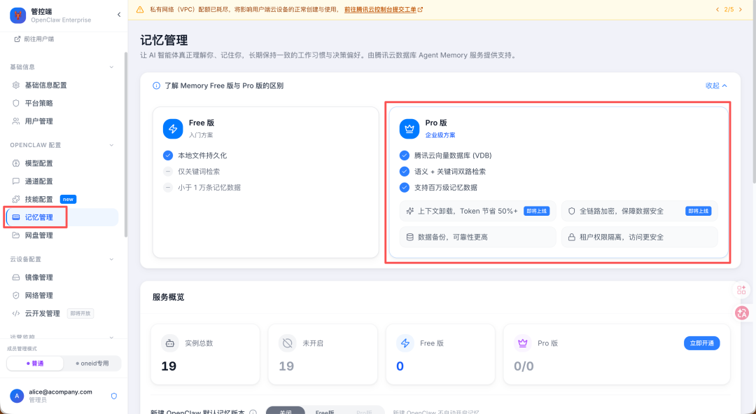The image size is (756, 414).
Task: Click the check mark beside 支持百万级记忆数据
Action: coord(405,187)
